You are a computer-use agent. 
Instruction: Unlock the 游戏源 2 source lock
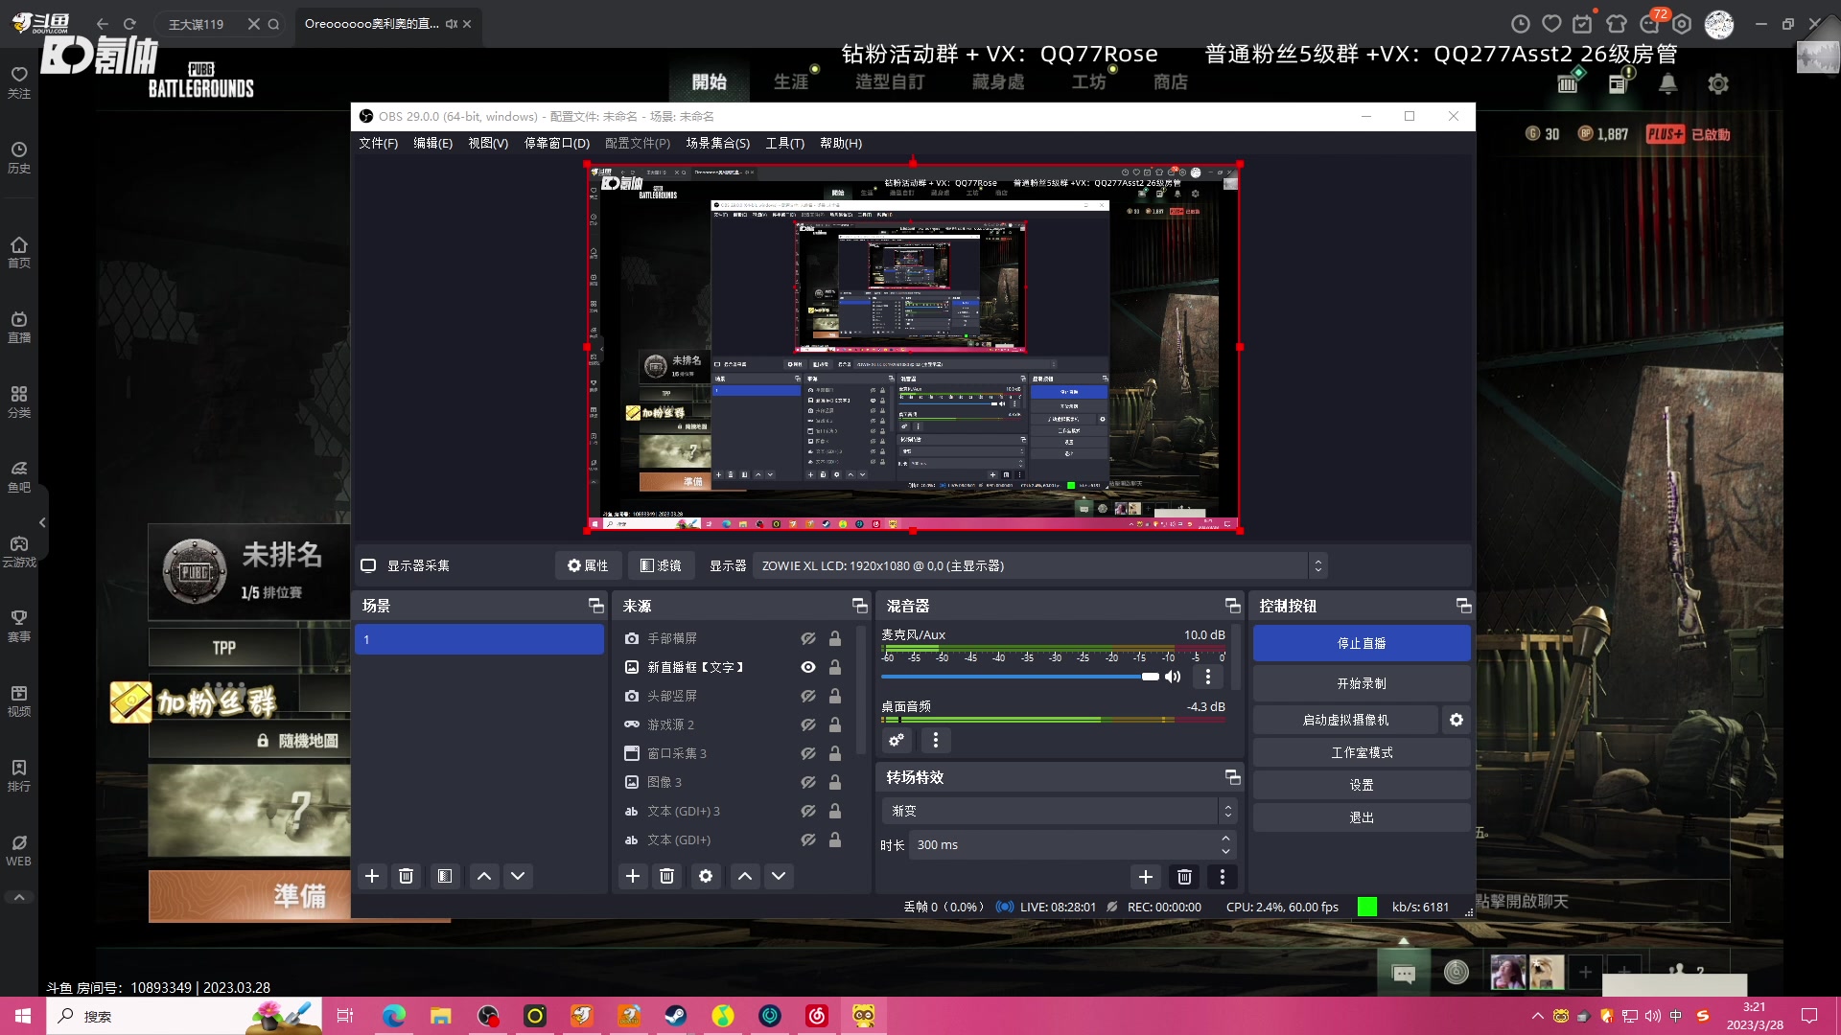[x=835, y=724]
